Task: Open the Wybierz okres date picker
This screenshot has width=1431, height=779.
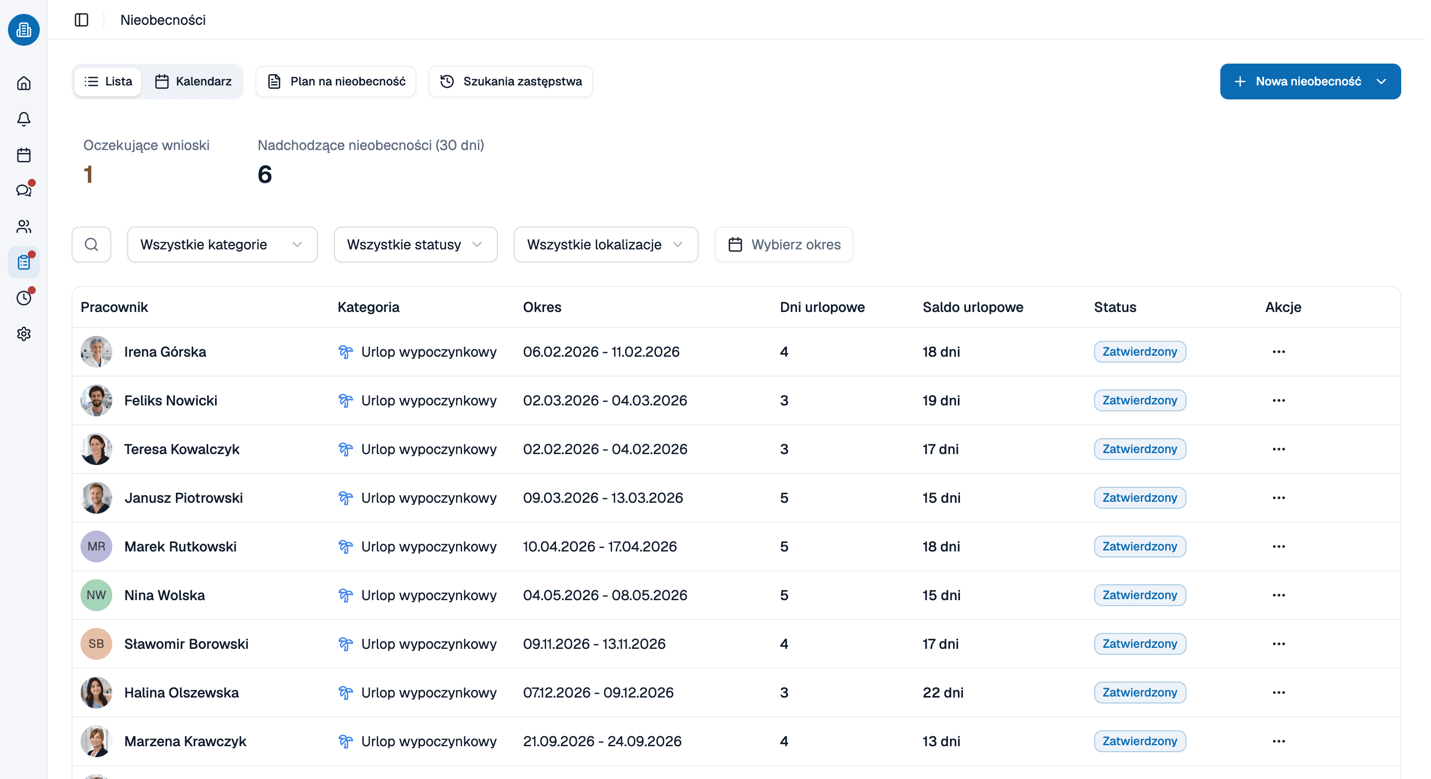Action: [x=784, y=244]
